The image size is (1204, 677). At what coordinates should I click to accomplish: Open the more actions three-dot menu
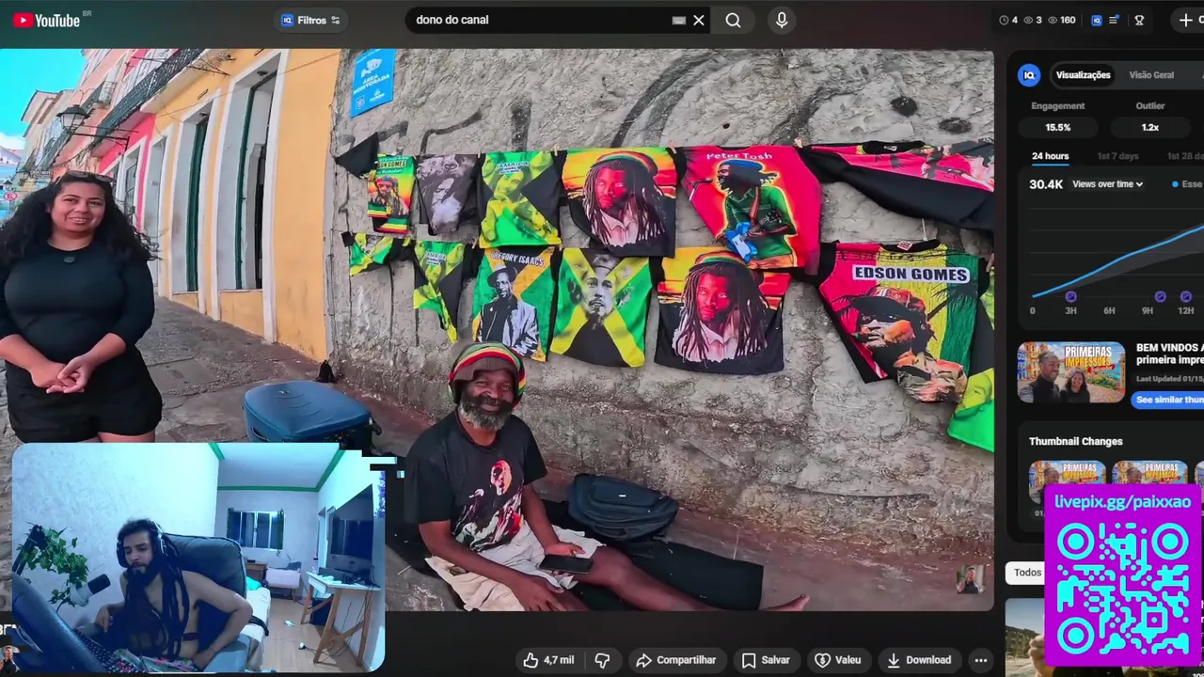[x=980, y=660]
